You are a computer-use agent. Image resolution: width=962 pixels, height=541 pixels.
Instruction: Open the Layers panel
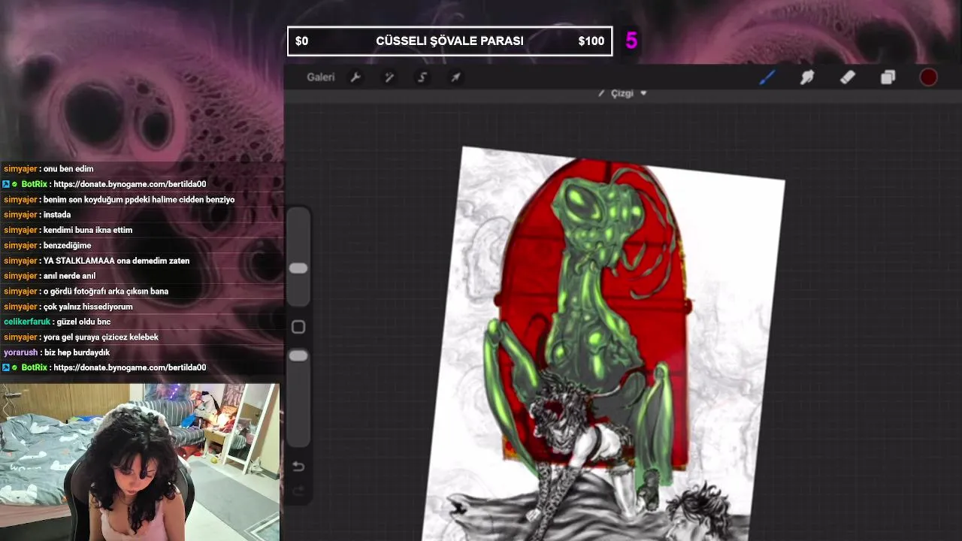click(888, 77)
